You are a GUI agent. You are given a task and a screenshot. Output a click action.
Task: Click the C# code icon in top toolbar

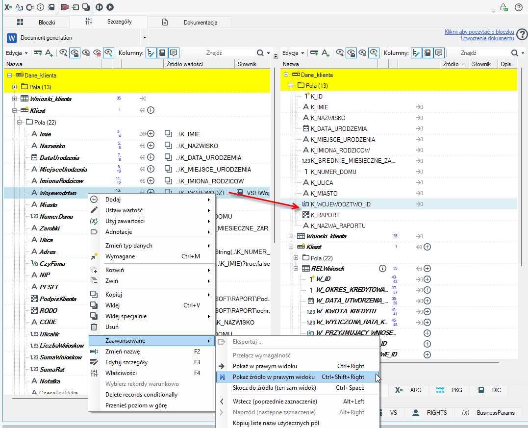click(29, 7)
